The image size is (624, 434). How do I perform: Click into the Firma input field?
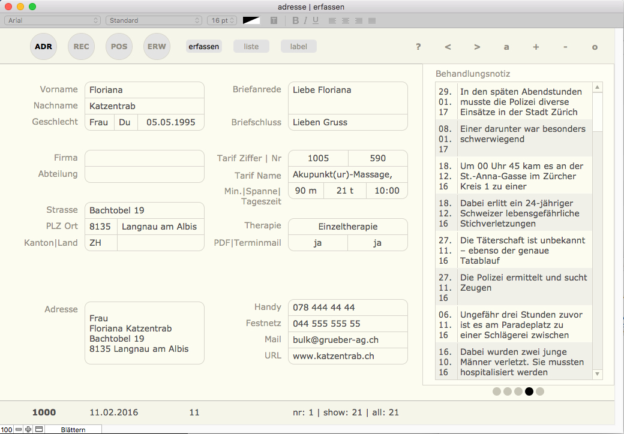pos(145,158)
